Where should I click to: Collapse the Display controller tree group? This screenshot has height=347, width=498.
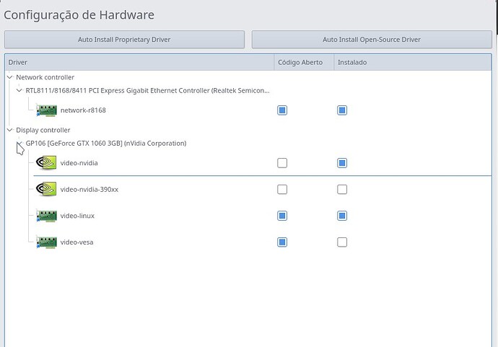tap(10, 130)
